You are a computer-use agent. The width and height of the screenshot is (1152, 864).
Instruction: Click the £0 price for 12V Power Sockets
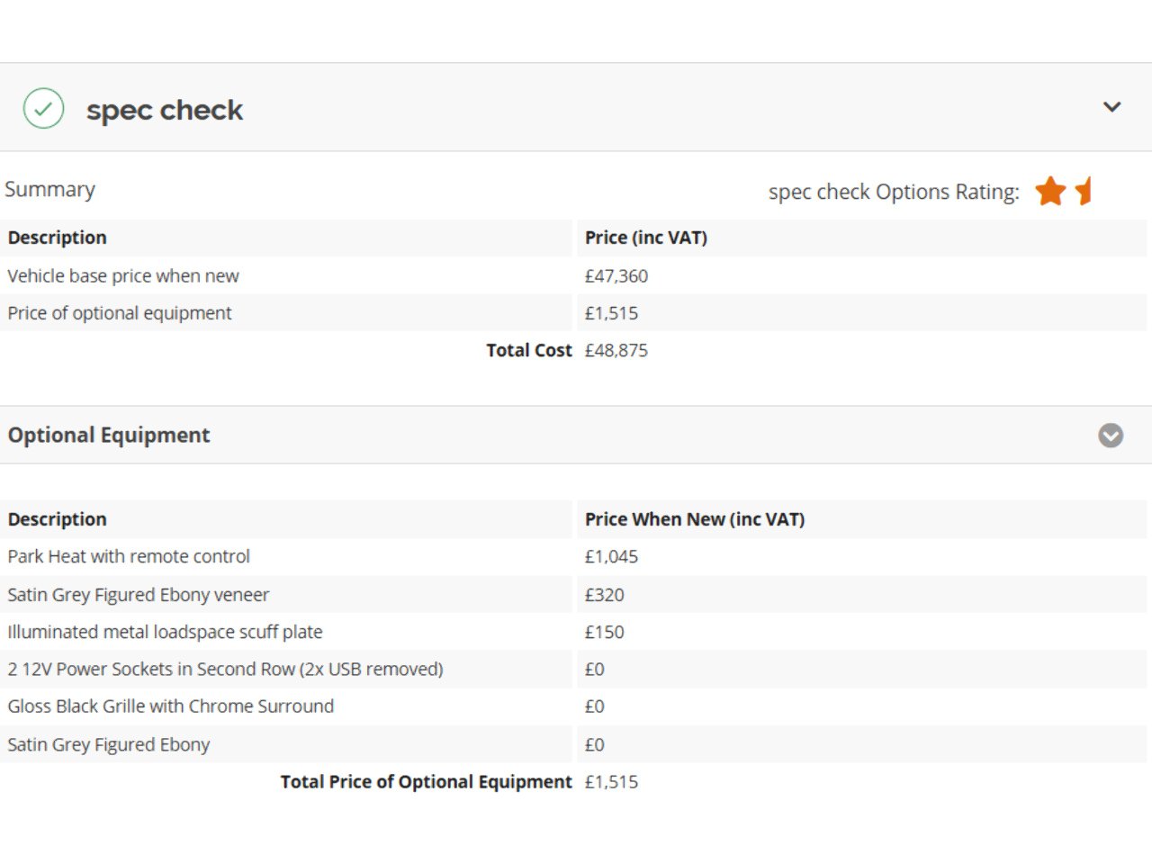click(x=595, y=669)
